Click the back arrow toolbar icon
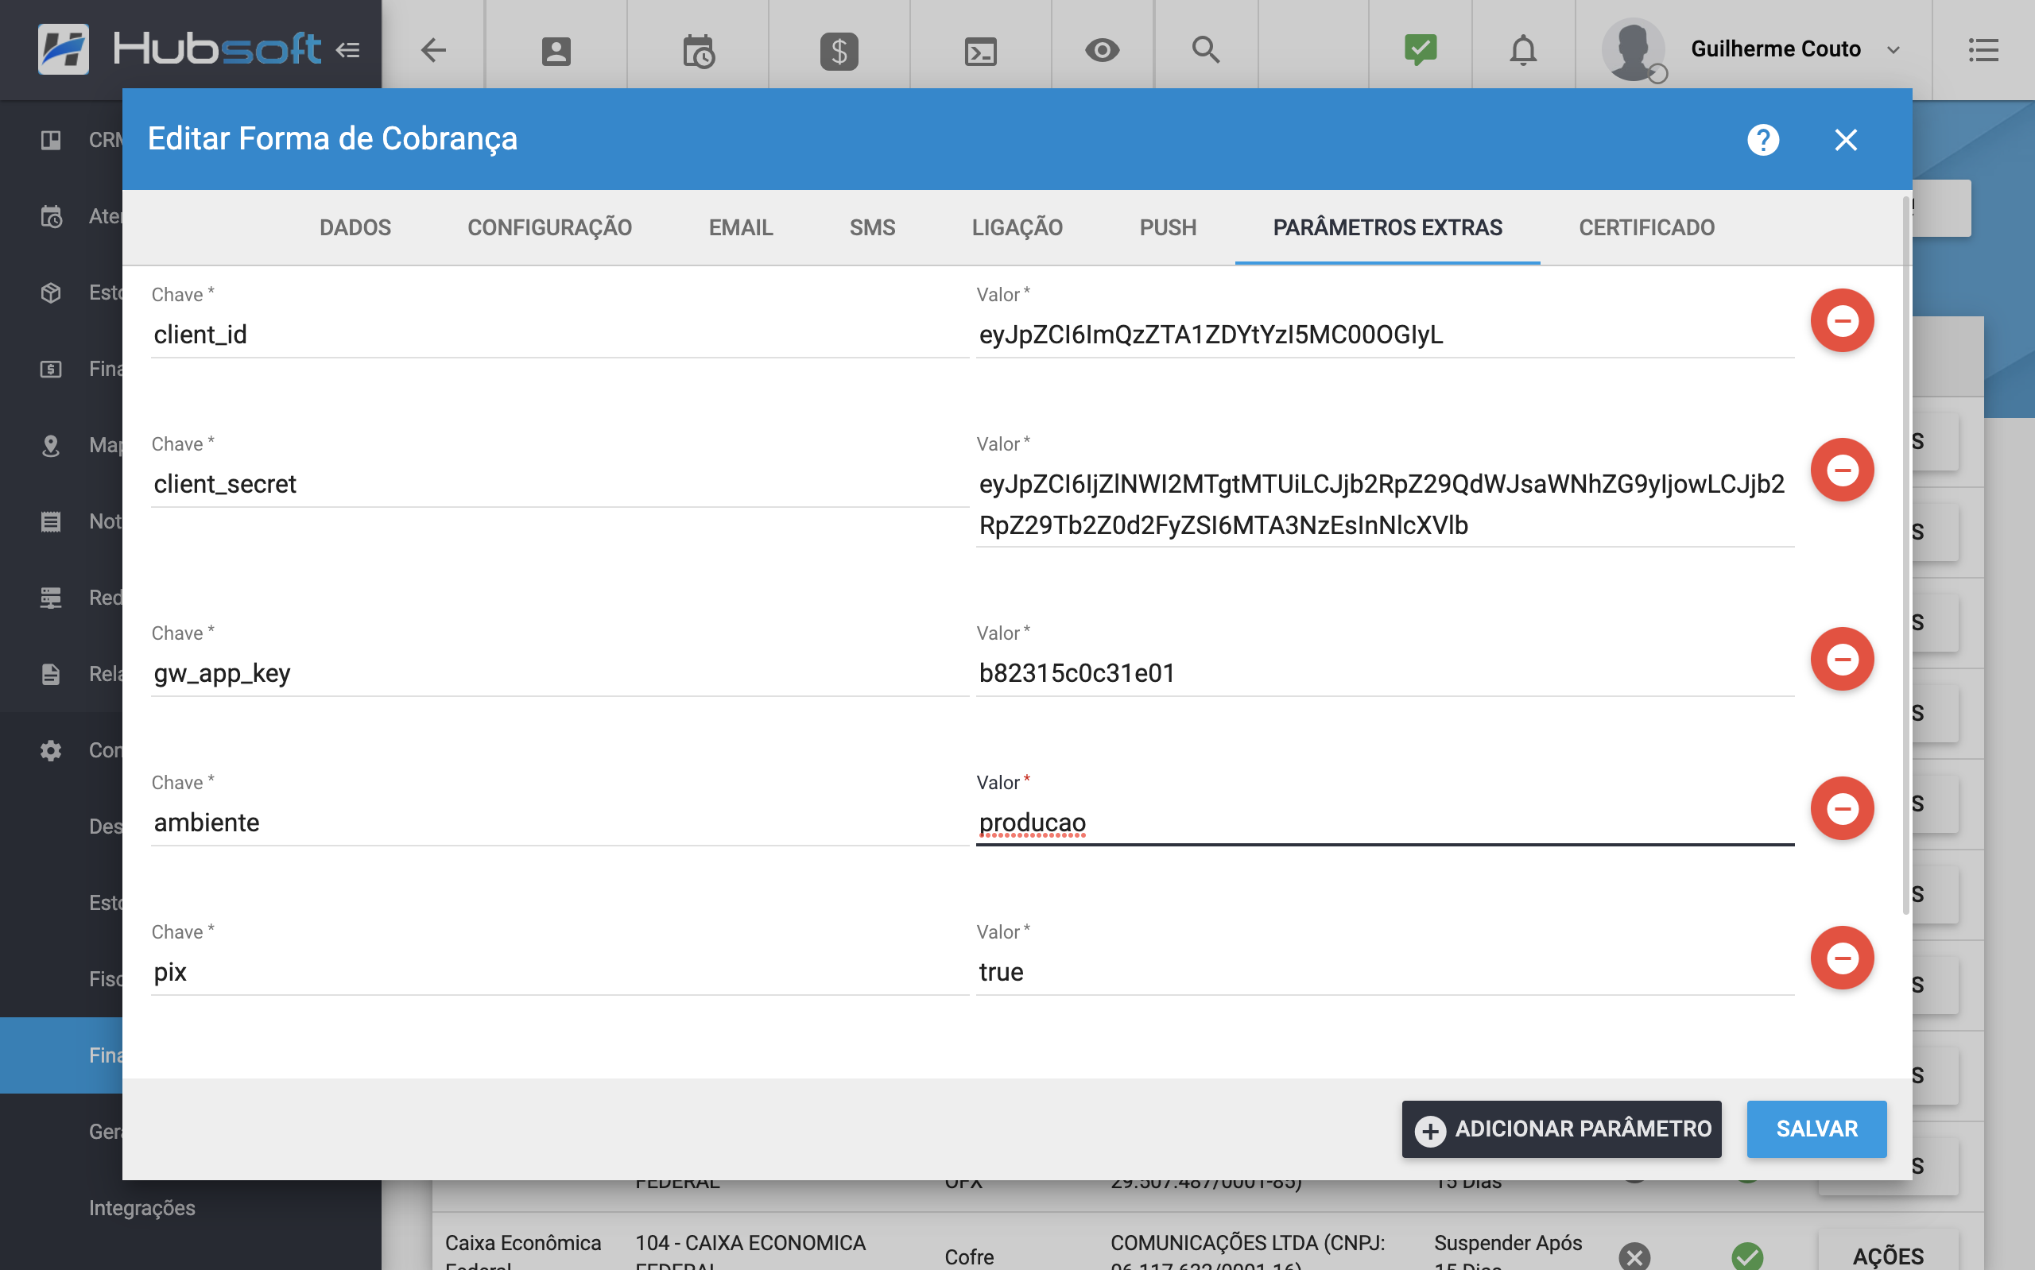The height and width of the screenshot is (1270, 2035). pos(432,50)
